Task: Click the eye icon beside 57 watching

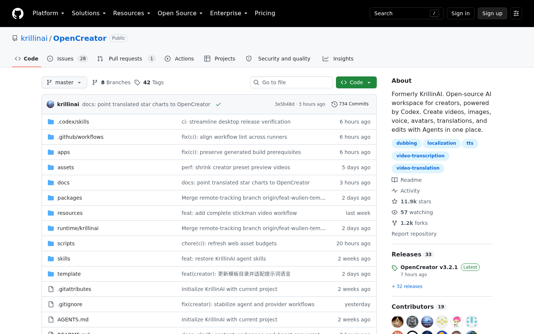Action: (x=395, y=212)
